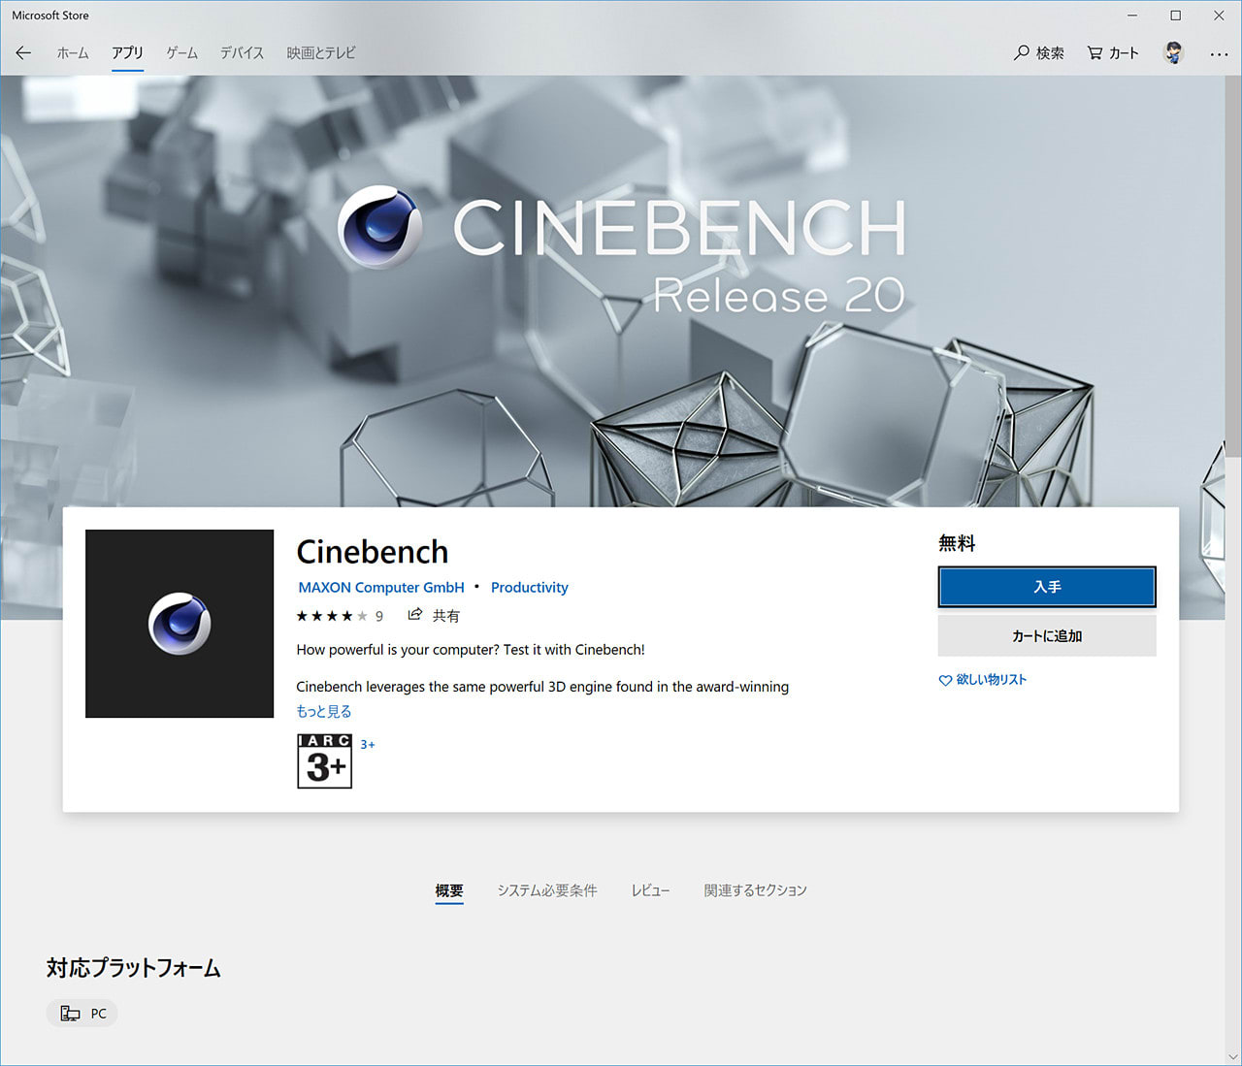The height and width of the screenshot is (1066, 1242).
Task: Open the カート shopping cart
Action: click(x=1112, y=53)
